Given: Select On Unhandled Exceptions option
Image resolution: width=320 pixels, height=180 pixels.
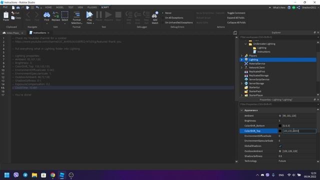Looking at the screenshot, I should (179, 22).
